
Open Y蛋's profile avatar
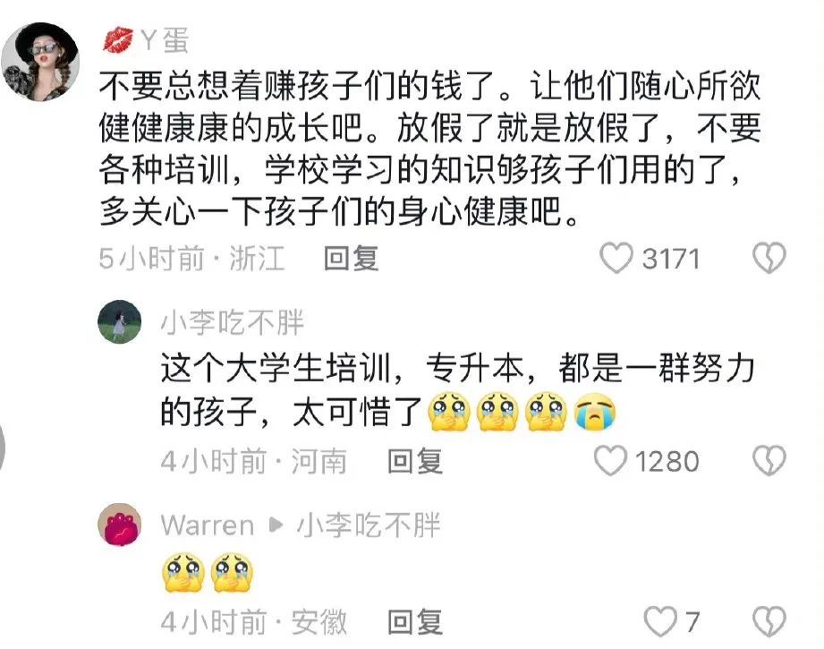pyautogui.click(x=40, y=61)
